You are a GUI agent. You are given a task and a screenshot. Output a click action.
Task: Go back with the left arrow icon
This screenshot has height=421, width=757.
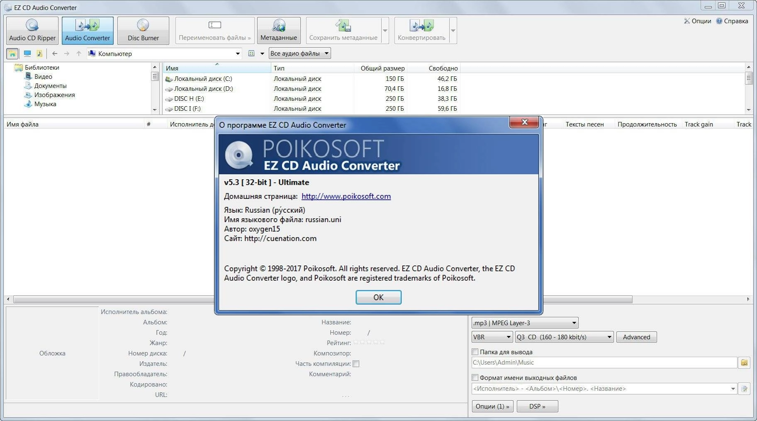pyautogui.click(x=55, y=54)
